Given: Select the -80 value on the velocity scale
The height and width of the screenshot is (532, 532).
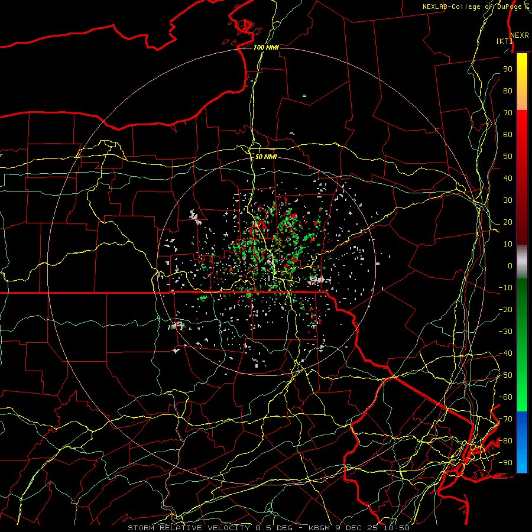Looking at the screenshot, I should click(505, 441).
